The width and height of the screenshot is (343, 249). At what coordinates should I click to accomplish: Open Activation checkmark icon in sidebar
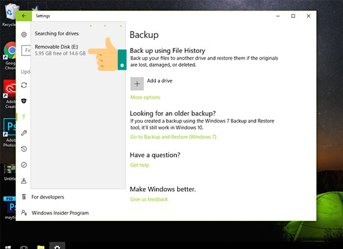pos(24,165)
